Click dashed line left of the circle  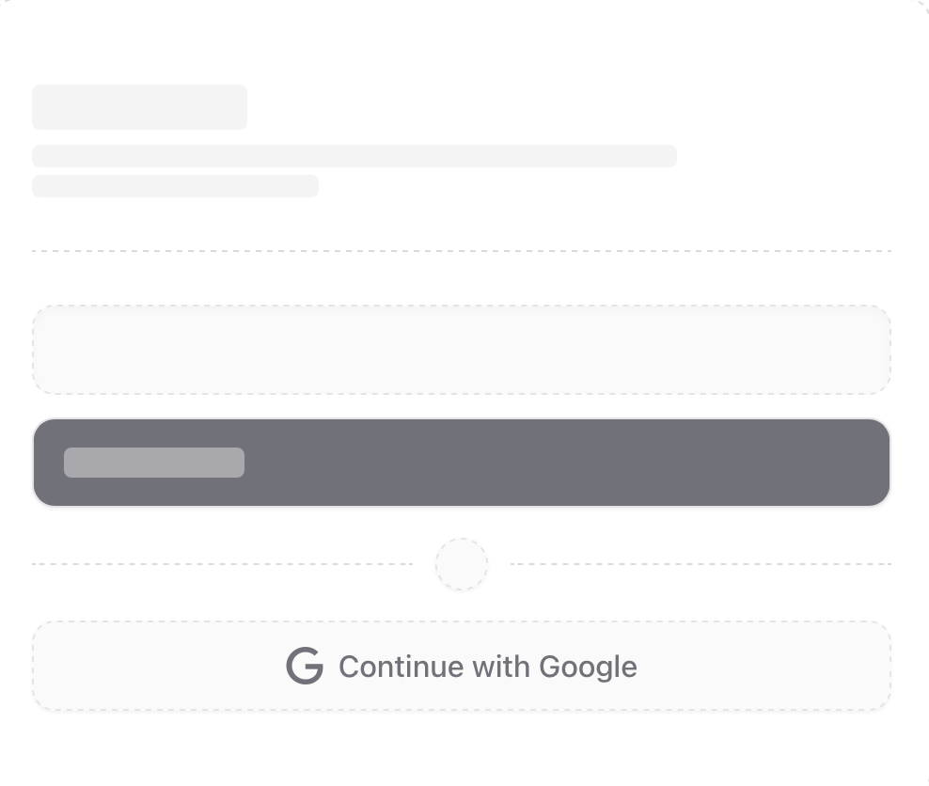222,564
